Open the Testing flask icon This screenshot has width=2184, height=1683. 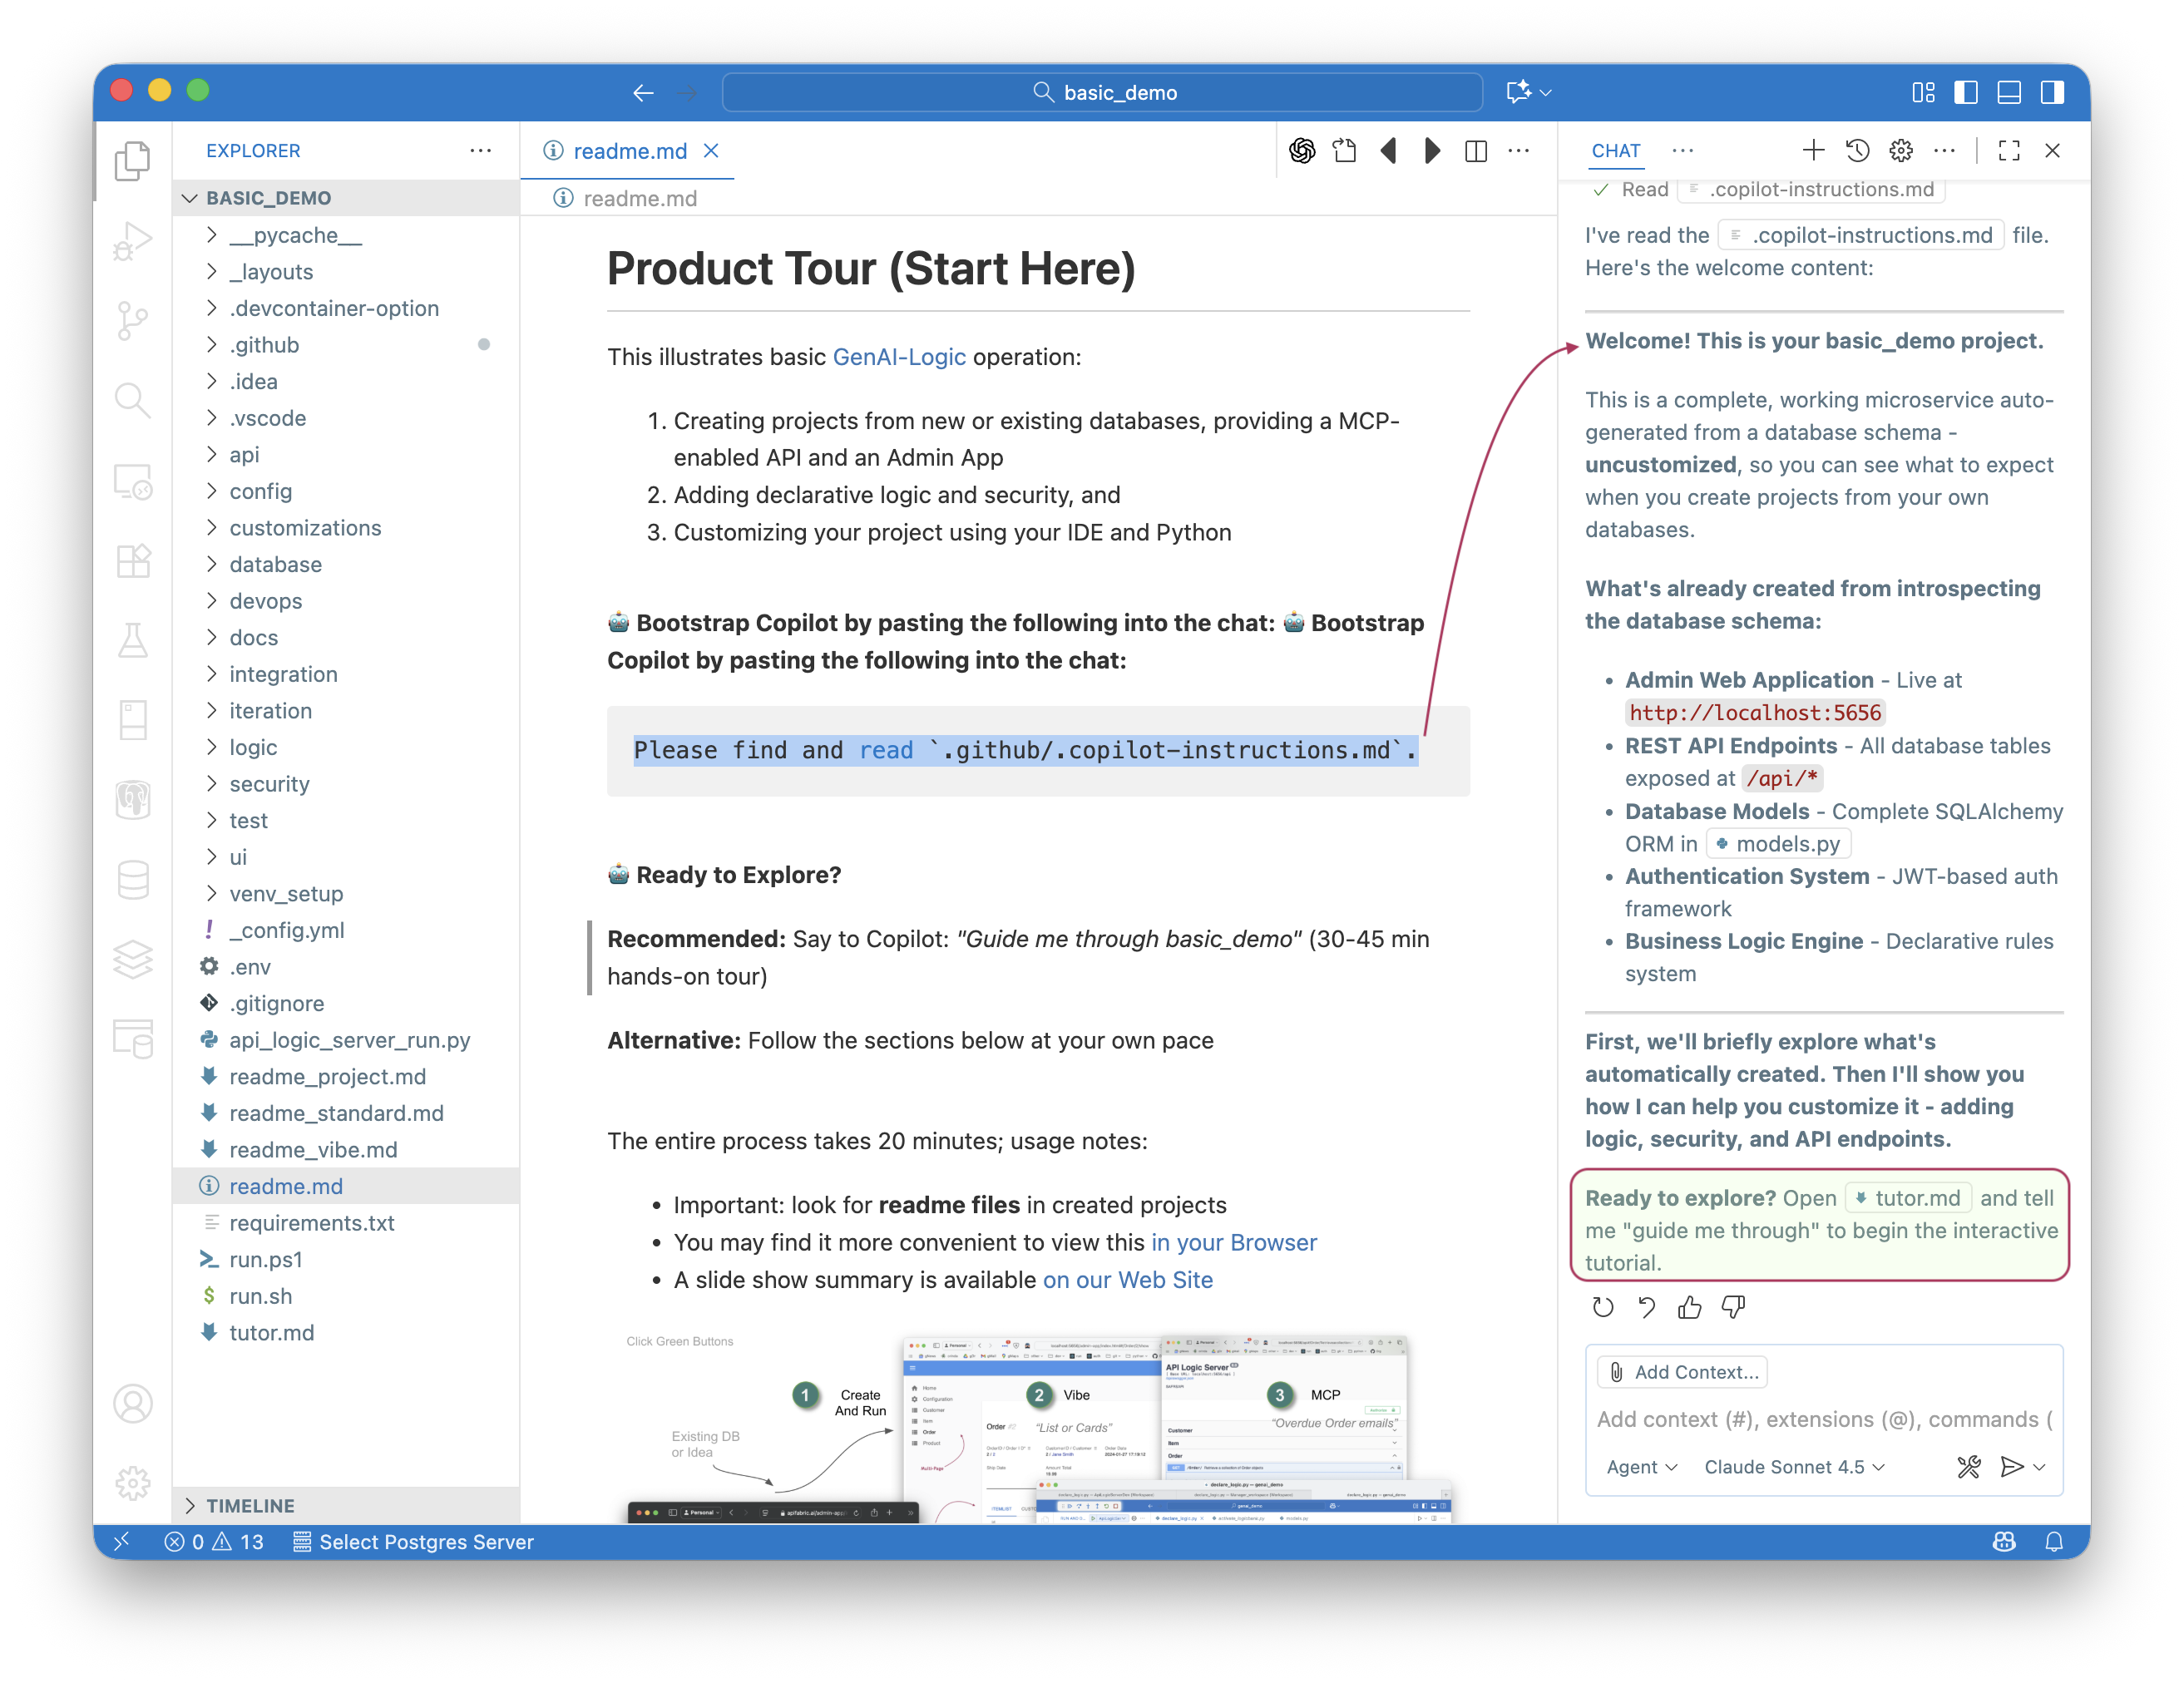(x=132, y=640)
